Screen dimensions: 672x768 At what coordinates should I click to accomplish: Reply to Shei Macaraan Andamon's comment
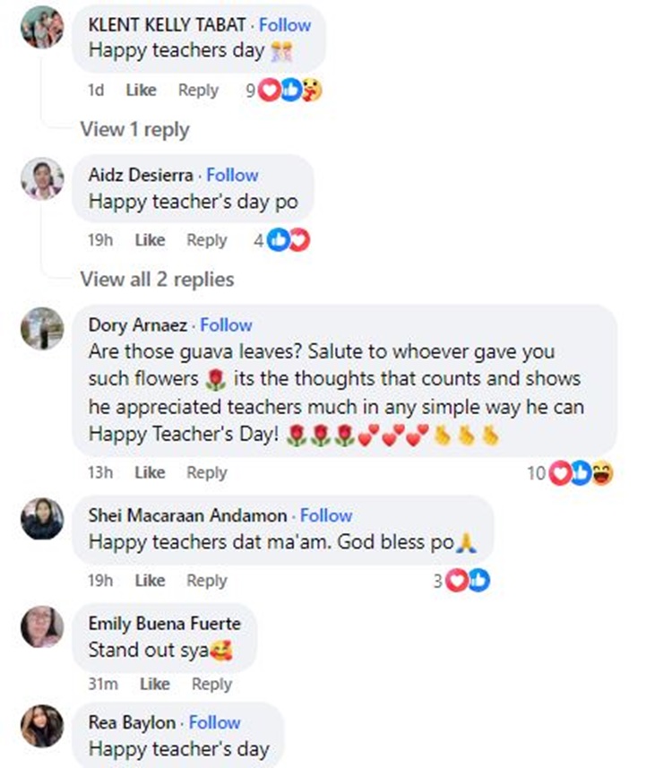pos(206,581)
